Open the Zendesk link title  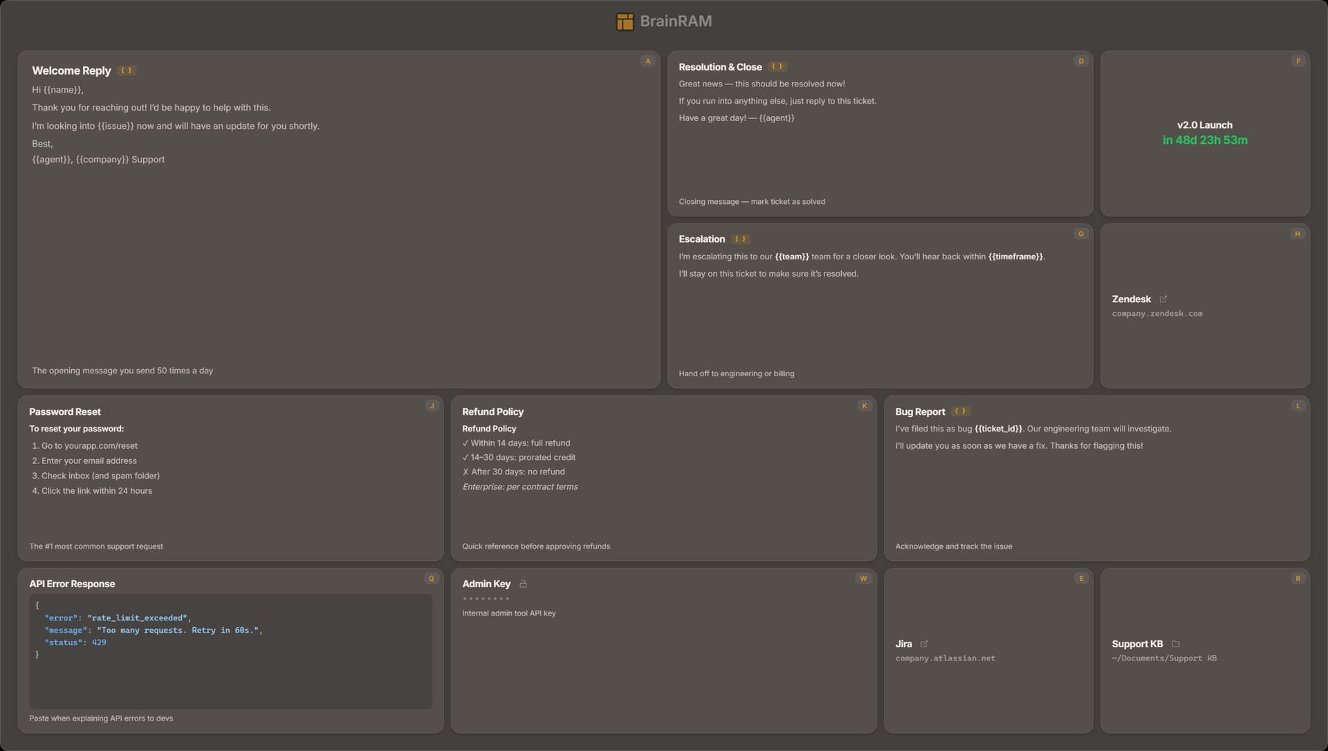pos(1131,299)
